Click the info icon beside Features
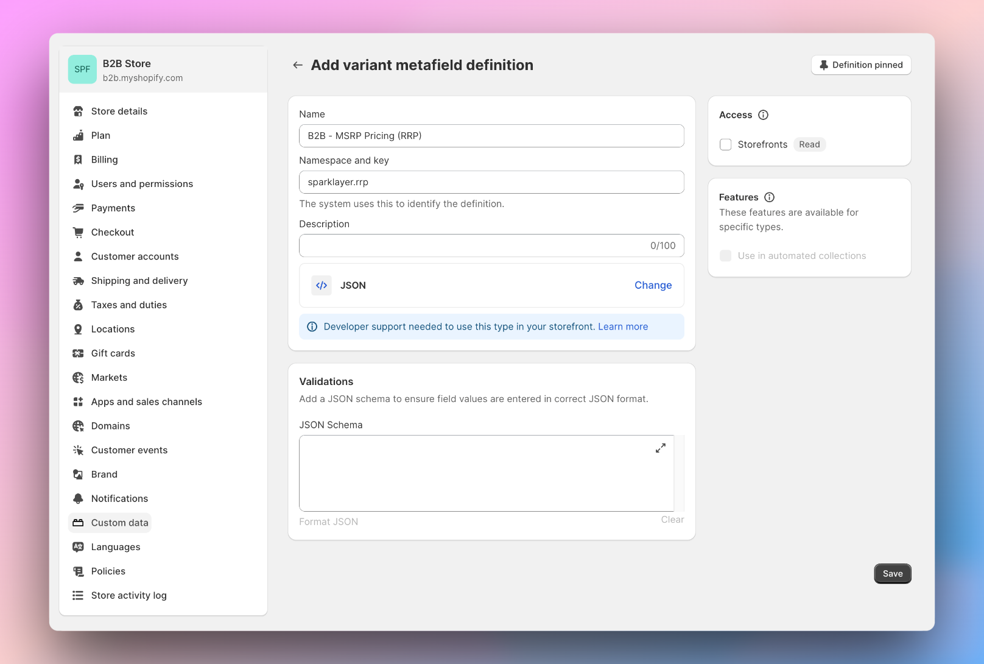Screen dimensions: 984x664 [x=769, y=197]
